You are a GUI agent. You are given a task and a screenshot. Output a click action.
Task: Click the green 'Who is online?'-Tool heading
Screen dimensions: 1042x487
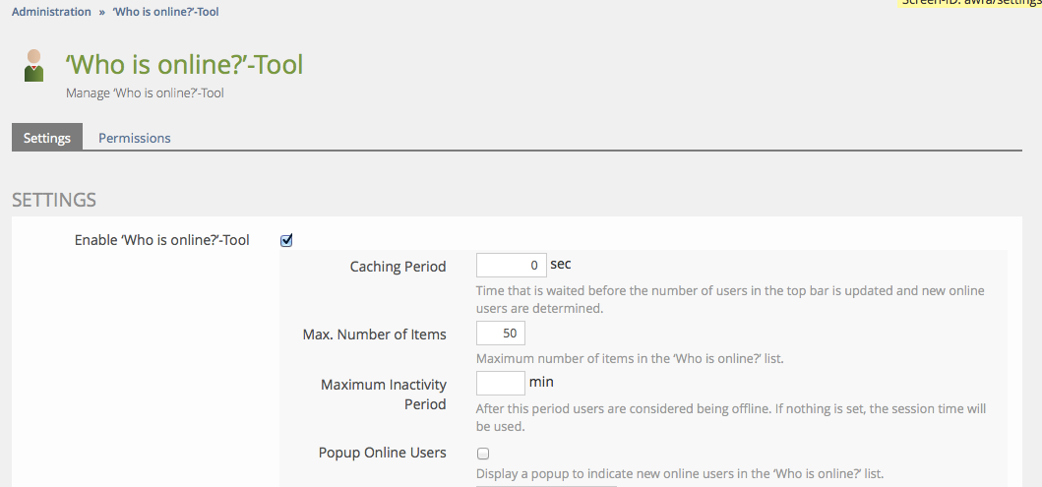coord(184,65)
